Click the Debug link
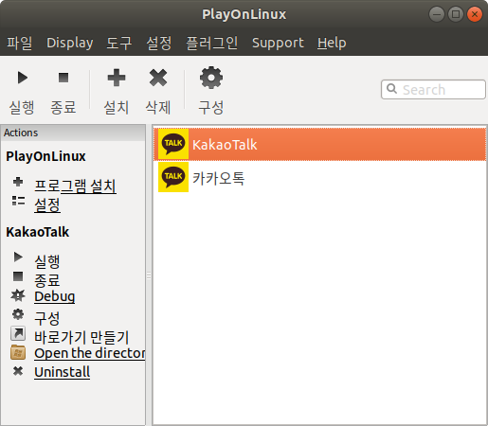This screenshot has height=426, width=488. point(55,296)
